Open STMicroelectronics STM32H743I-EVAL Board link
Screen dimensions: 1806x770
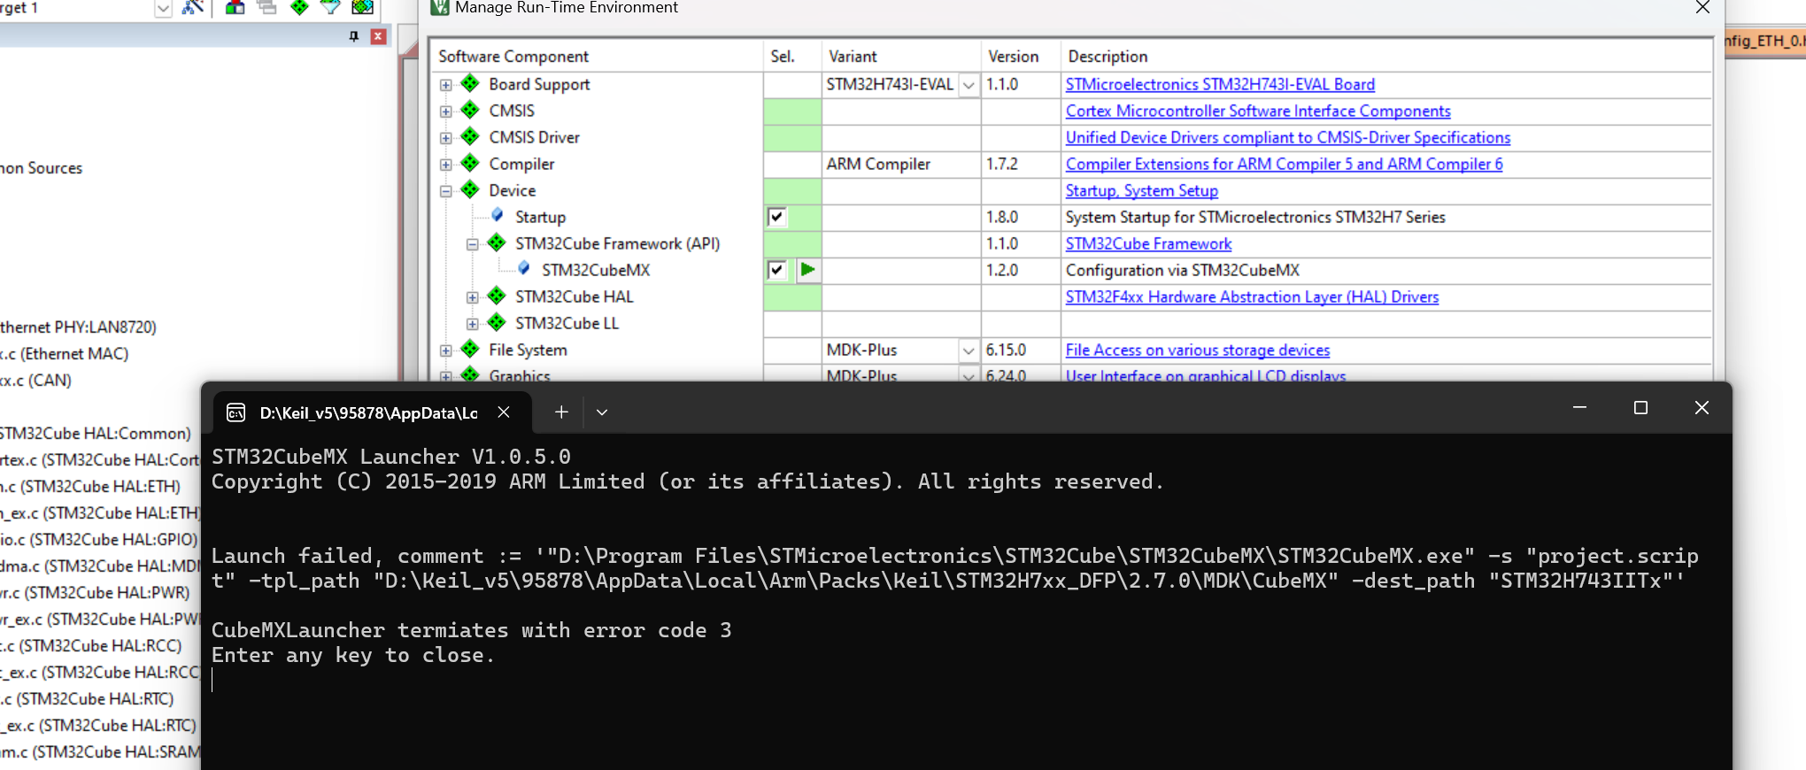pos(1220,84)
